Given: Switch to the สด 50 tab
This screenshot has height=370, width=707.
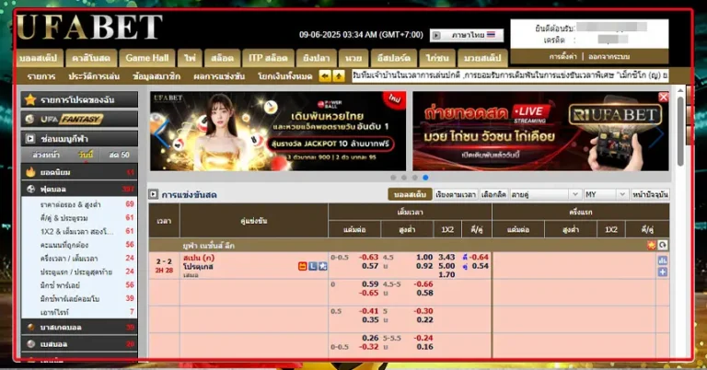Looking at the screenshot, I should (x=119, y=155).
